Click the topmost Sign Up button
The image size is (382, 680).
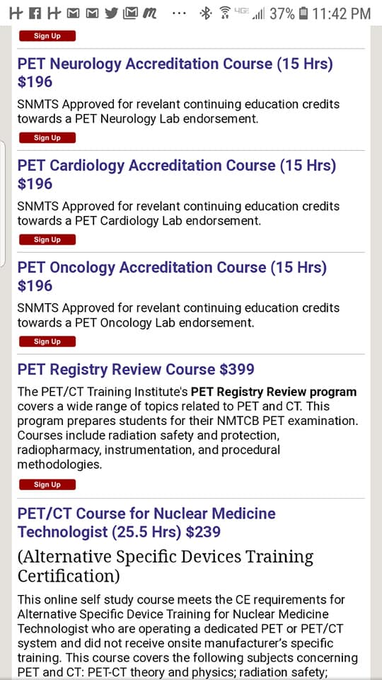click(47, 36)
